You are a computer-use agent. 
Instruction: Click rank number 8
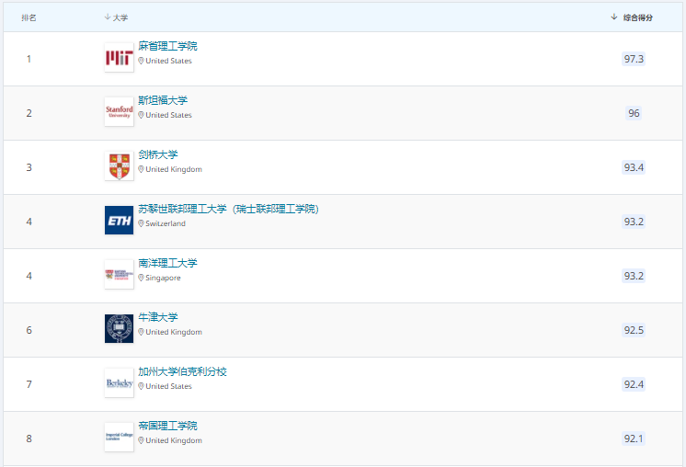(29, 439)
